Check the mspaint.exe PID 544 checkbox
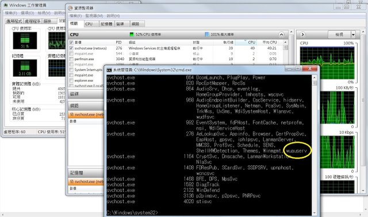368x217 pixels. 71,53
